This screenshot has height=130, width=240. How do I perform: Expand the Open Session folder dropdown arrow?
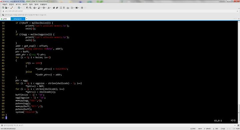coord(8,8)
